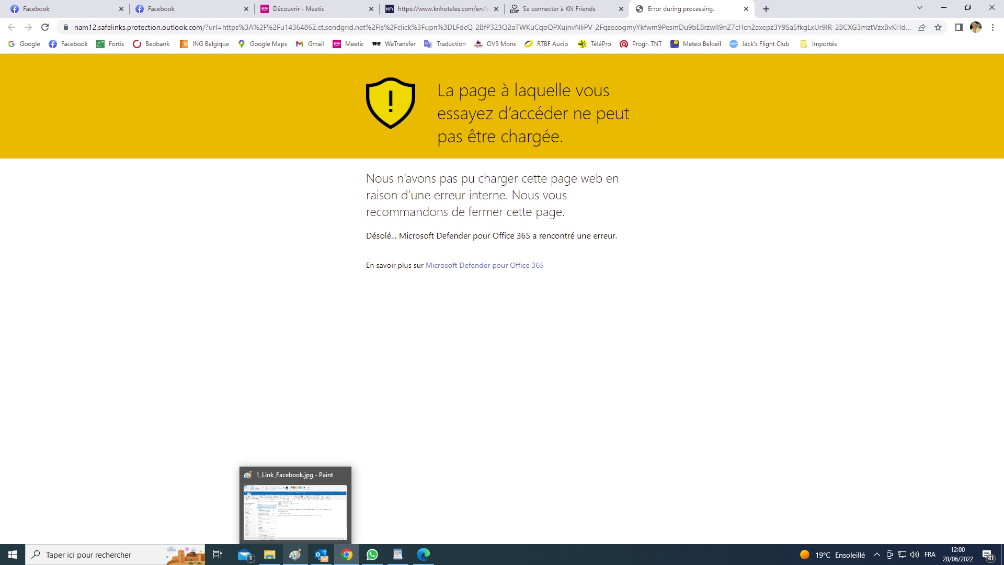Show hidden system tray icons

coord(876,555)
